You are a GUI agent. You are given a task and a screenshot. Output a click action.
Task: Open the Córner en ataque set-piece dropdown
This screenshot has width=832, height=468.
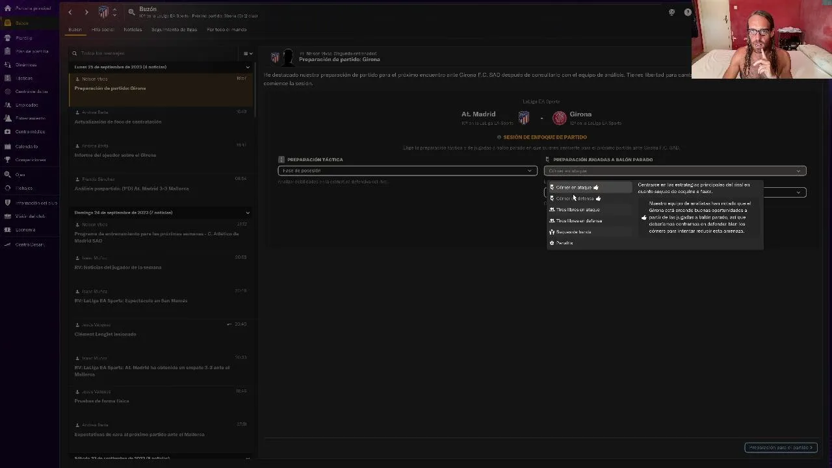pyautogui.click(x=675, y=171)
